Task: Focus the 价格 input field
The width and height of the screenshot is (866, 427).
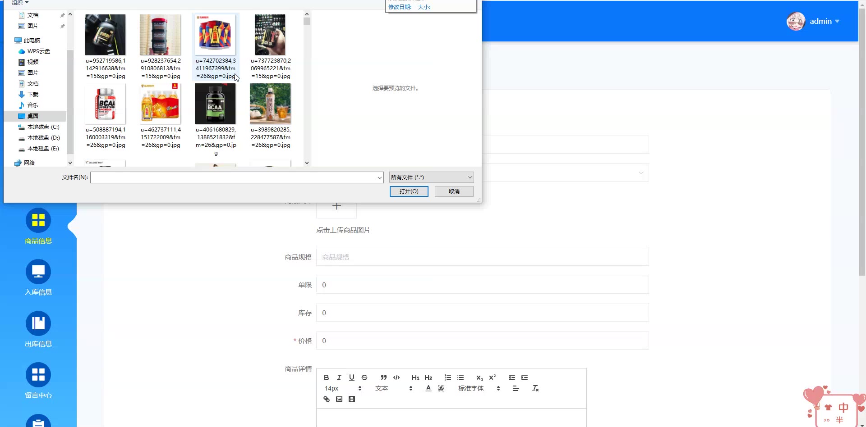Action: (x=483, y=341)
